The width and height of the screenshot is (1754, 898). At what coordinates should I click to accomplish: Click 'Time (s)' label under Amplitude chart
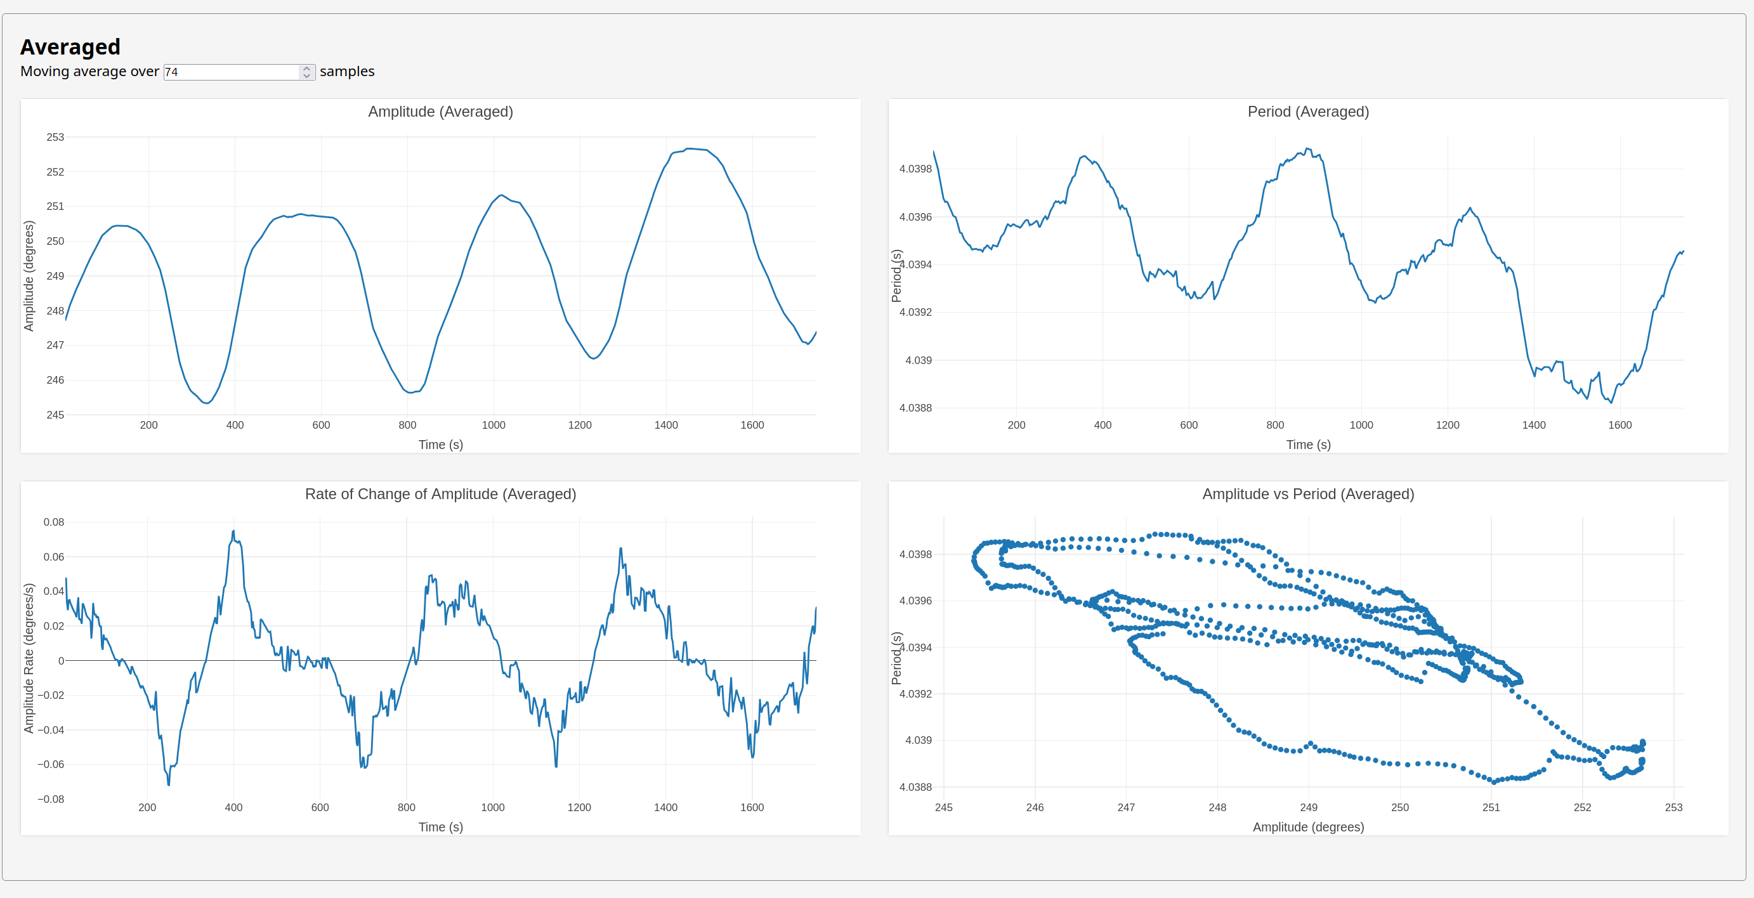point(440,445)
